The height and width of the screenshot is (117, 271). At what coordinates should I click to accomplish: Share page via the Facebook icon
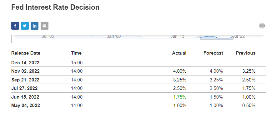(x=15, y=26)
